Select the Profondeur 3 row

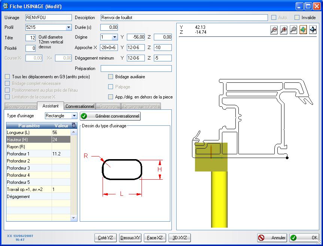[x=38, y=168]
